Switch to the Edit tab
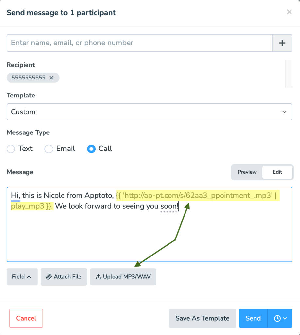Viewport: 300px width, 335px height. click(277, 172)
